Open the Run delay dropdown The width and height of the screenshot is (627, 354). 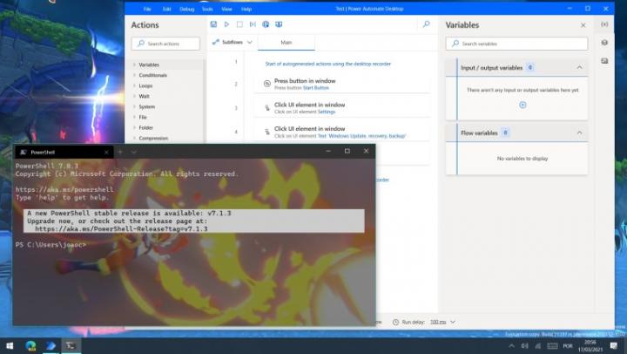[x=442, y=322]
